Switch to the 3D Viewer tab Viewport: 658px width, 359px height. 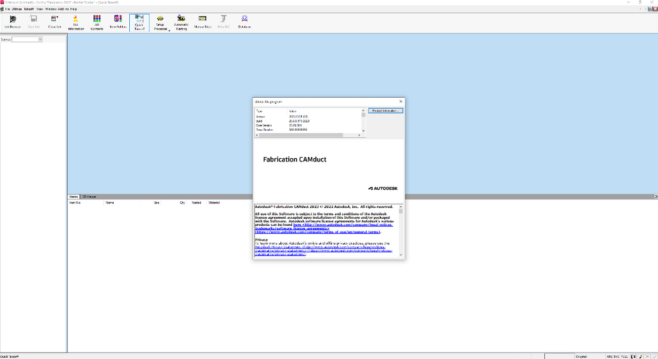(89, 196)
